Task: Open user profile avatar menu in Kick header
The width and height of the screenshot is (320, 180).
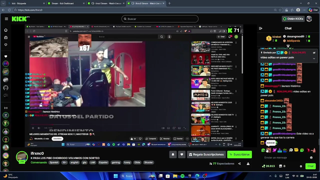Action: pos(309,19)
